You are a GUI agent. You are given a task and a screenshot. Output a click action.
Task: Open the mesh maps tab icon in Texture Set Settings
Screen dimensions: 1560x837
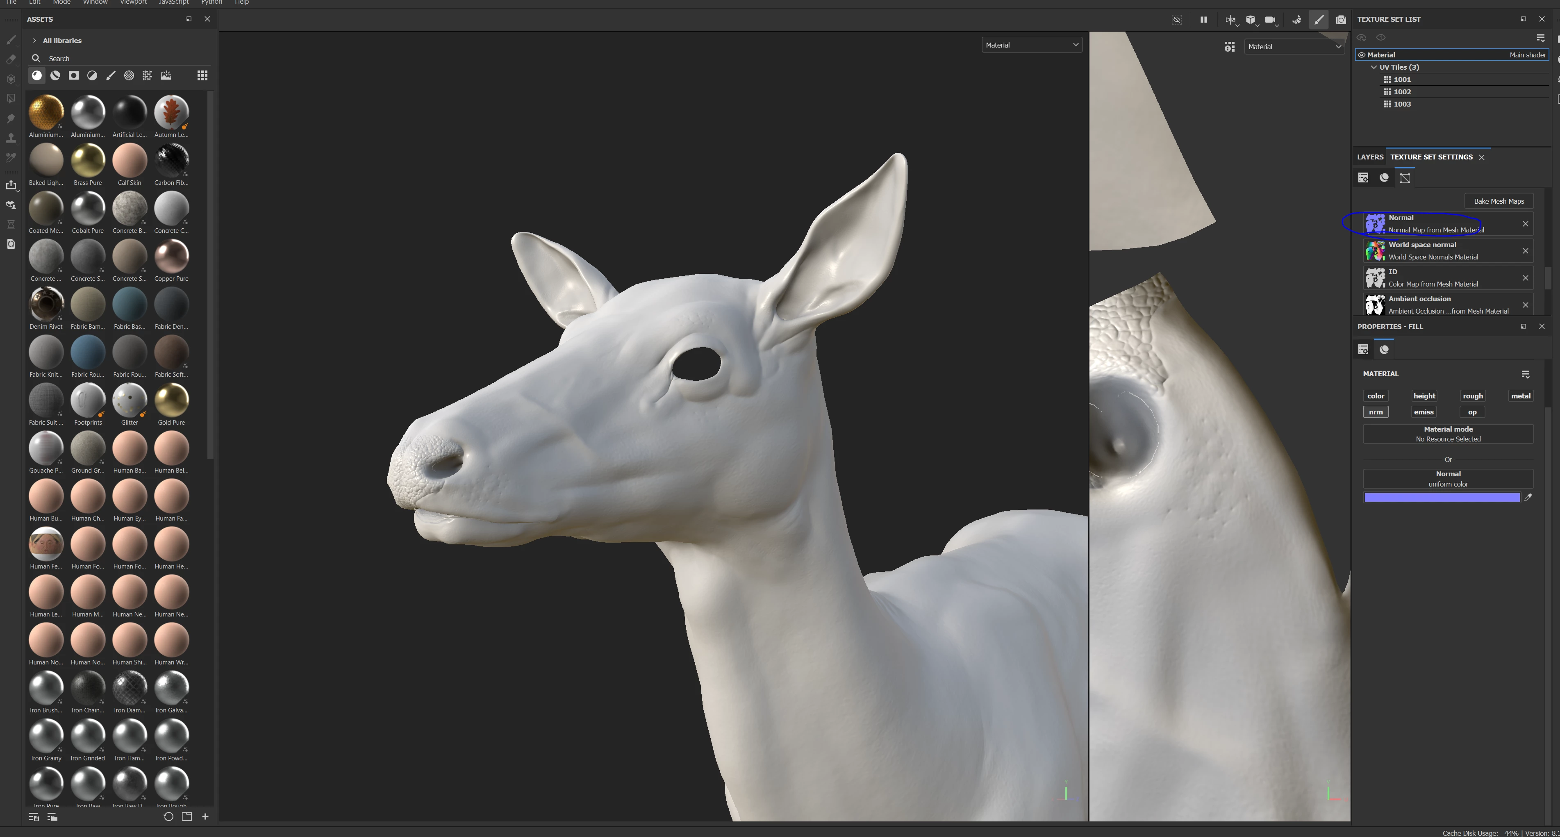pos(1405,178)
